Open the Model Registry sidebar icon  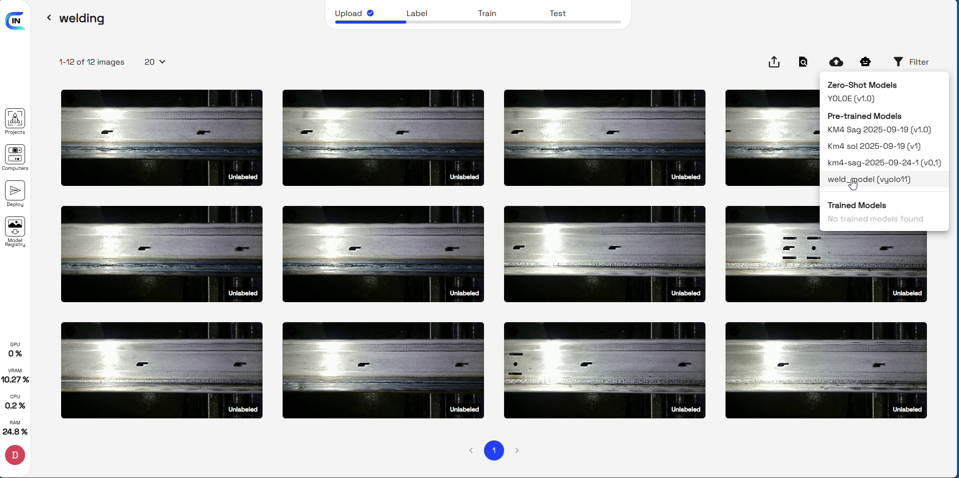[15, 227]
